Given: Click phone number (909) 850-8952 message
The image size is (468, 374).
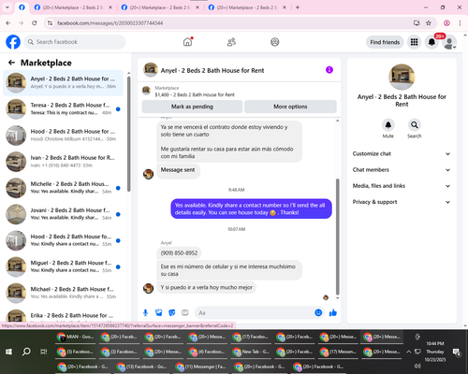Looking at the screenshot, I should tap(179, 252).
